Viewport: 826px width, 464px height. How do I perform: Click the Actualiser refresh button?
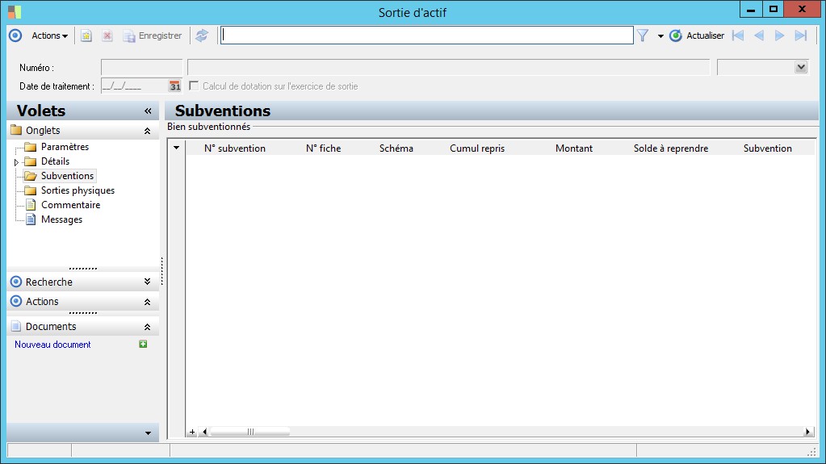click(697, 36)
